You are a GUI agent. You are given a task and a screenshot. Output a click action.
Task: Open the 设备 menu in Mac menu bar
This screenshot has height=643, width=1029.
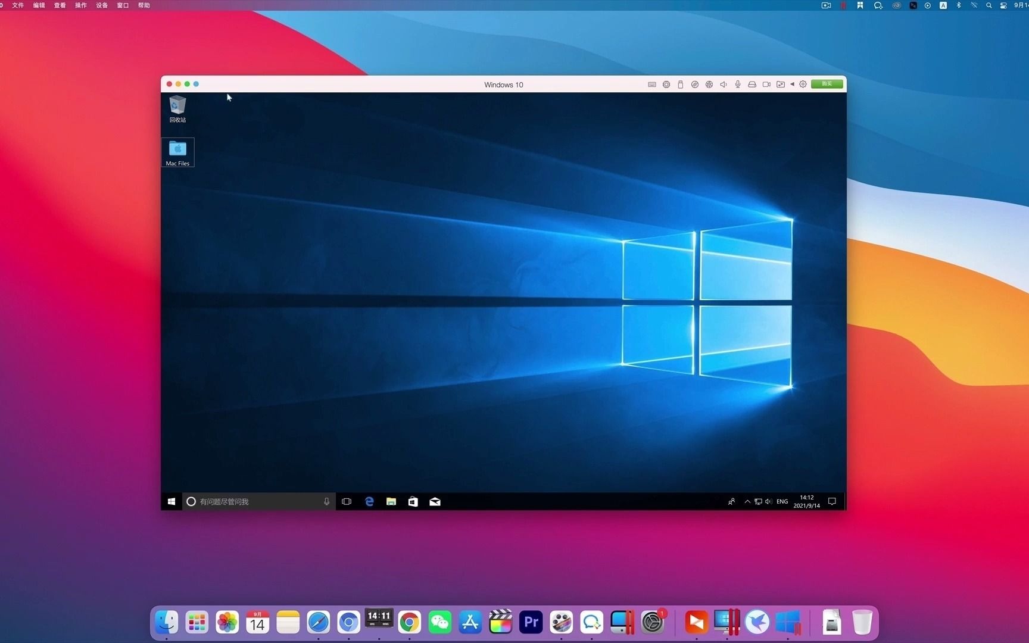[102, 5]
